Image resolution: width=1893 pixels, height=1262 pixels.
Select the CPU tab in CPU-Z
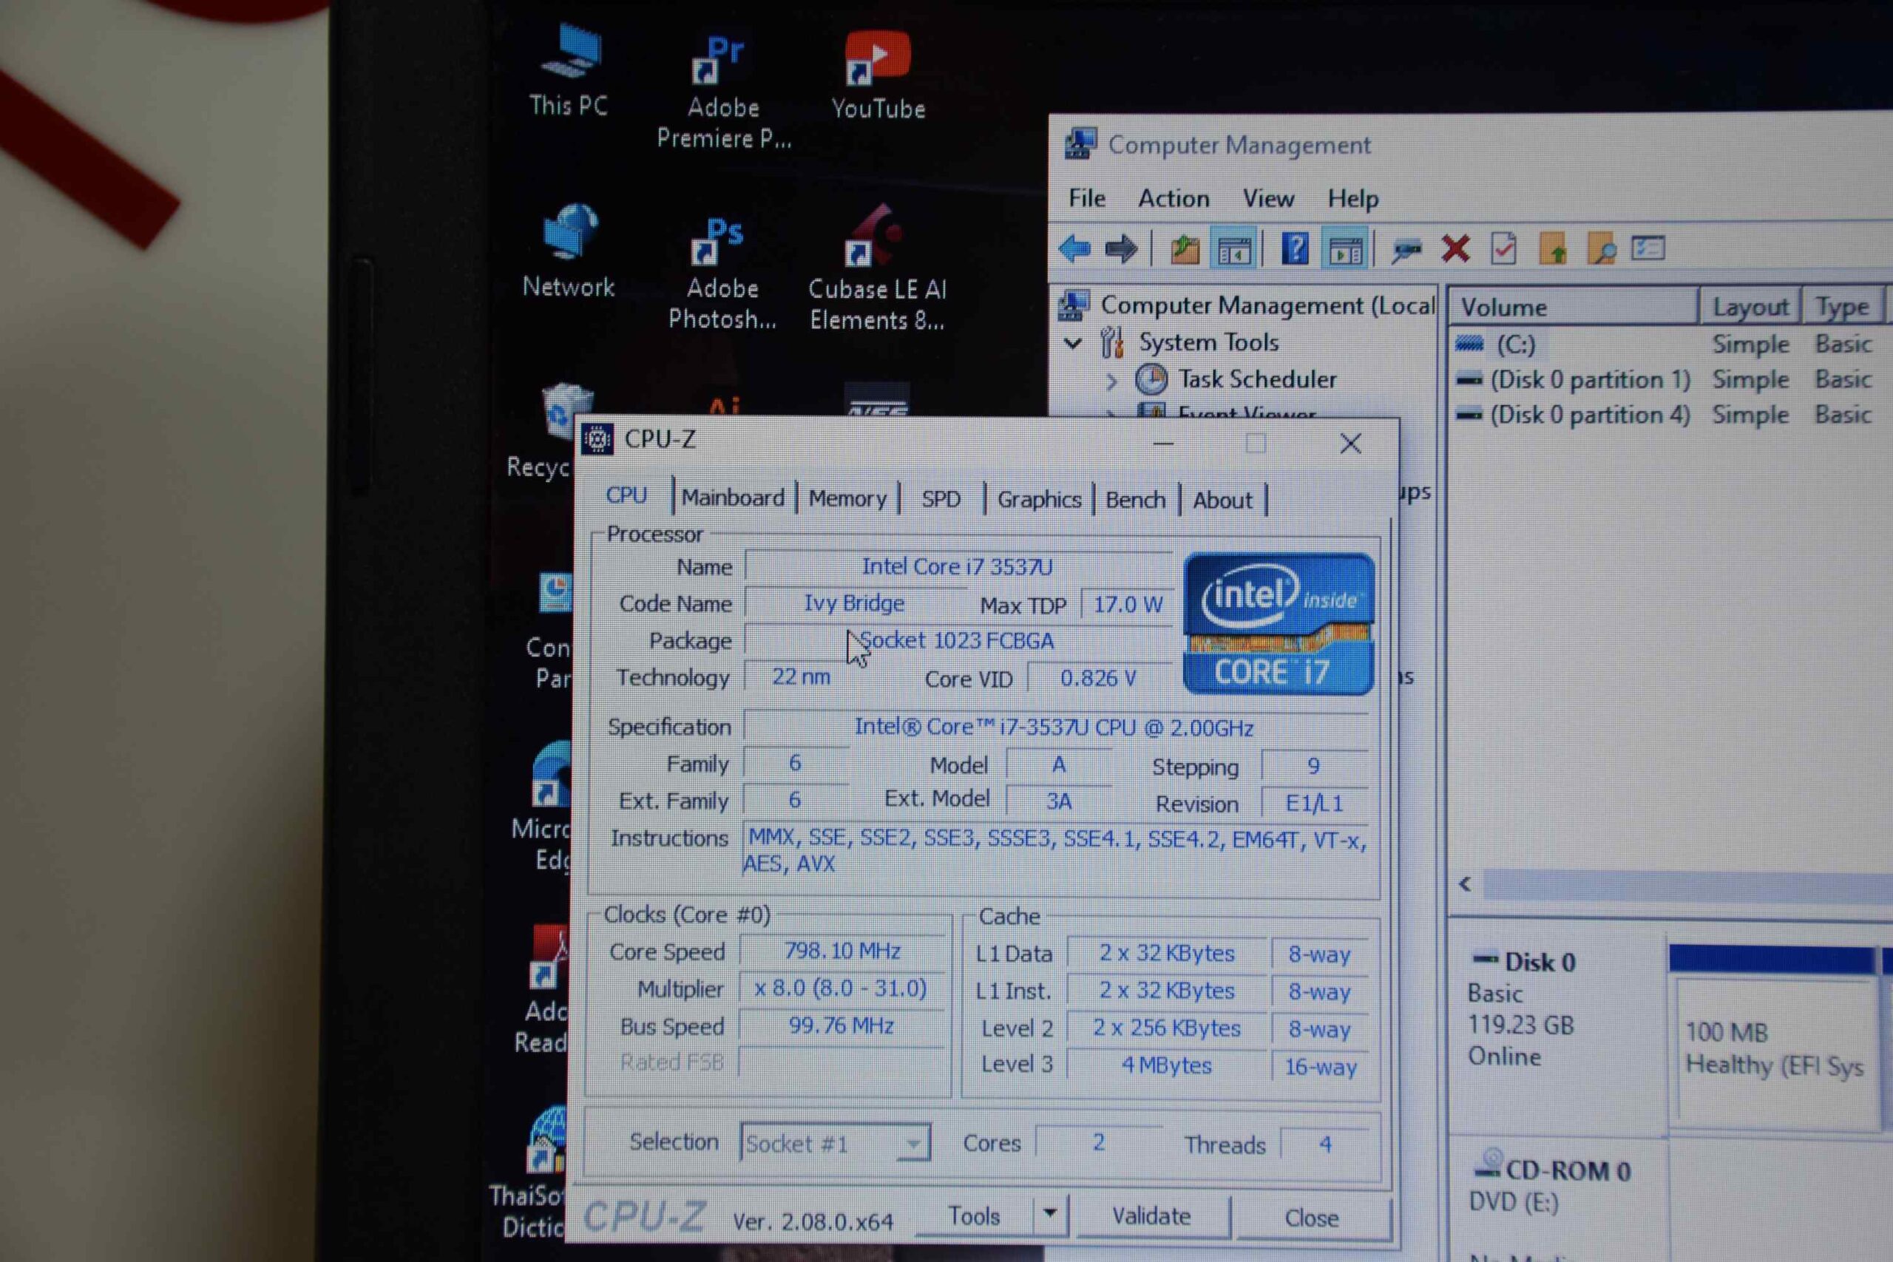[626, 495]
